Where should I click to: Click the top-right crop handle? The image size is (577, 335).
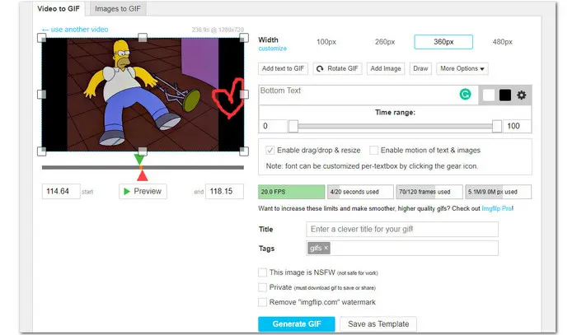point(244,38)
